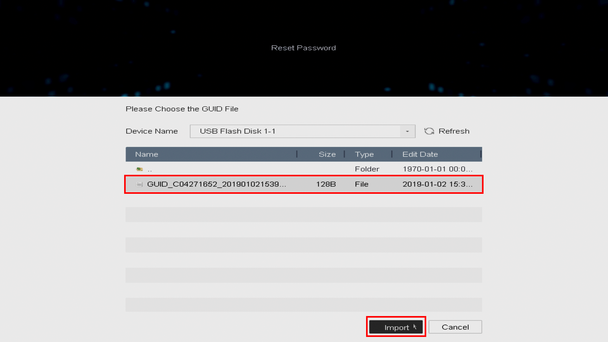Click the File type cell of GUID row
This screenshot has height=342, width=608.
(x=362, y=184)
